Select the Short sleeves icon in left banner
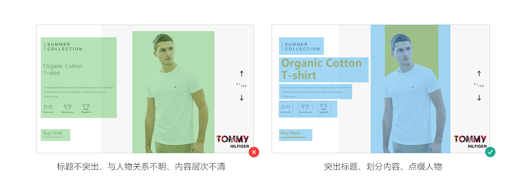 (67, 107)
